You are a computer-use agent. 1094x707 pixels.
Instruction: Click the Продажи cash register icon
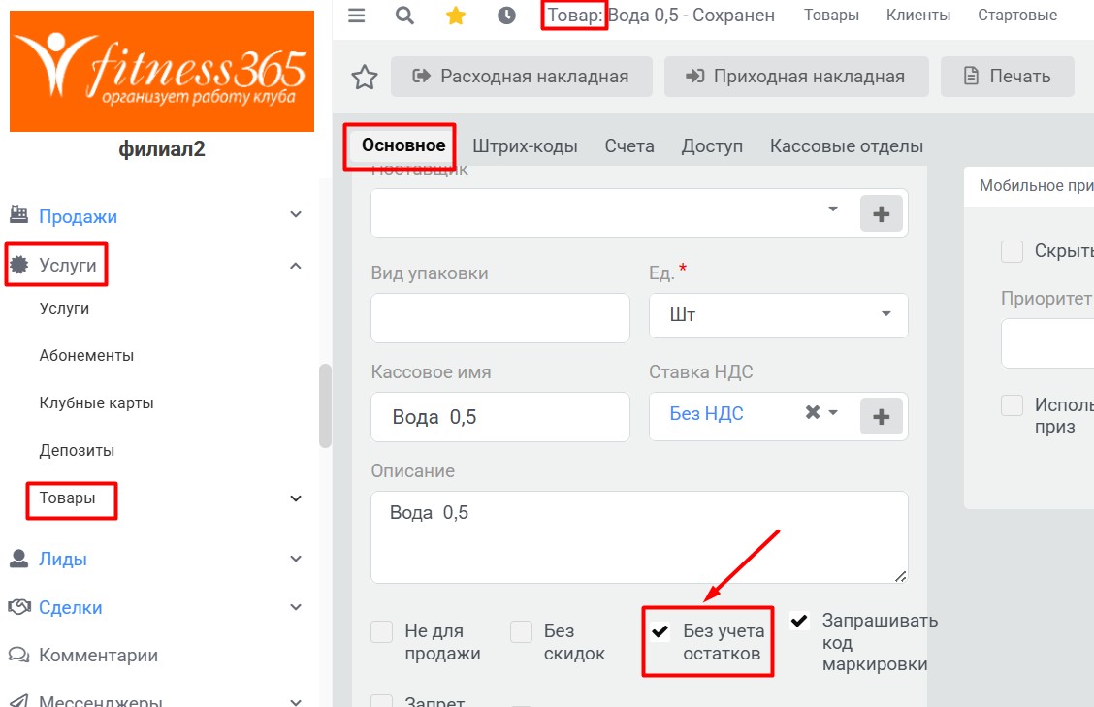(x=18, y=215)
